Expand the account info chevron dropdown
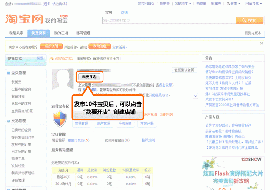Image resolution: width=270 pixels, height=190 pixels. pos(196,96)
